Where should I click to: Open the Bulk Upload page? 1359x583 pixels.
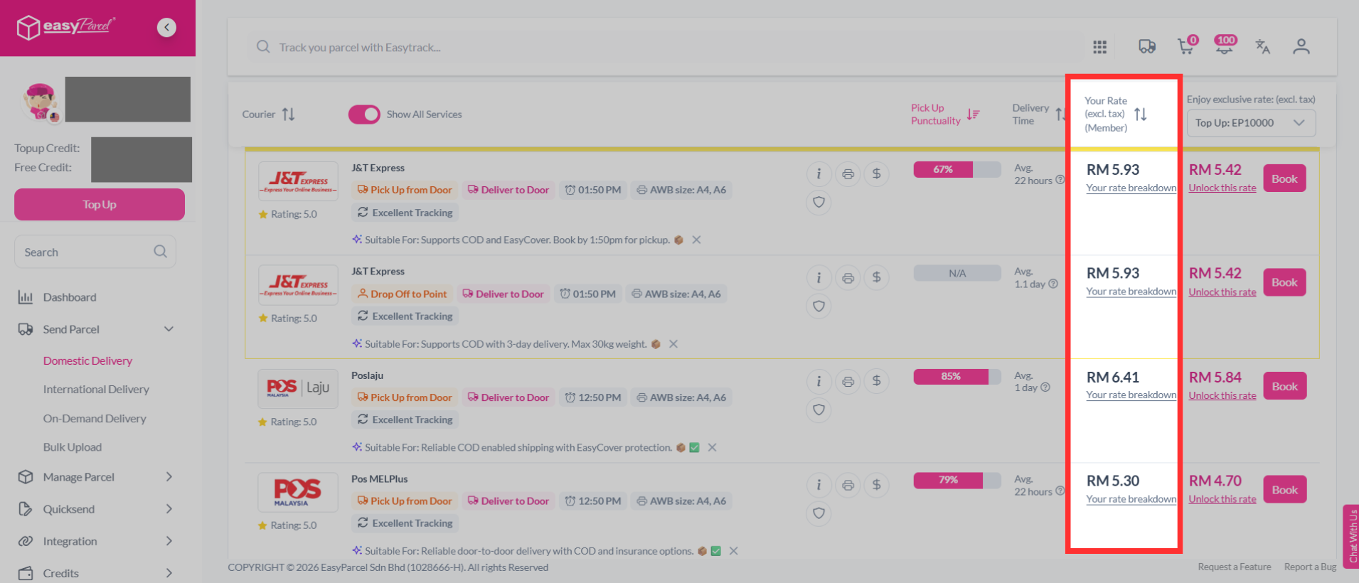[x=73, y=447]
